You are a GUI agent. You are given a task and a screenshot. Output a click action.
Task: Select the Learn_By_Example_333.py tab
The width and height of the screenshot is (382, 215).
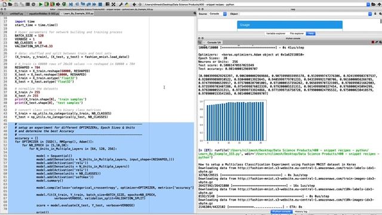[x=78, y=13]
